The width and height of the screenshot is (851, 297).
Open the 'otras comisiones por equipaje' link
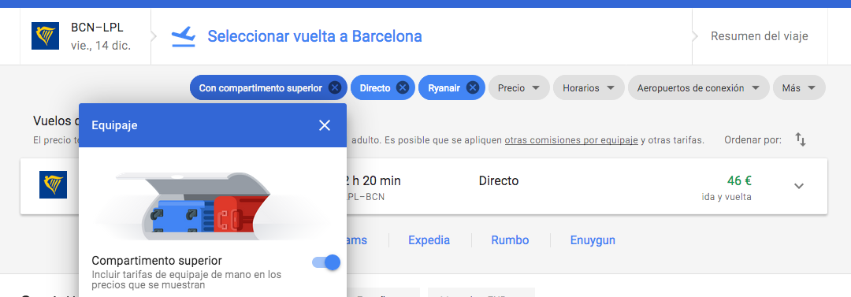(x=571, y=140)
